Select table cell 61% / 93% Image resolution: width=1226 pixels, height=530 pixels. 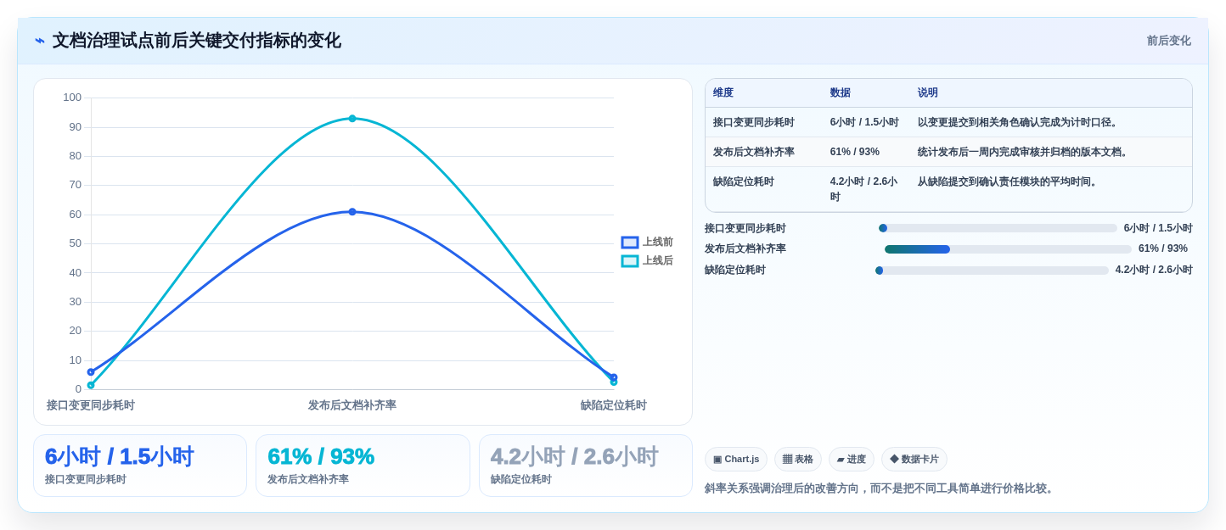pos(855,153)
